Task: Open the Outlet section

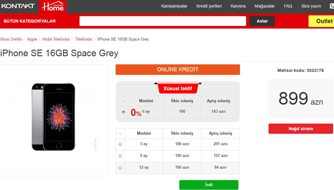Action: (x=321, y=21)
